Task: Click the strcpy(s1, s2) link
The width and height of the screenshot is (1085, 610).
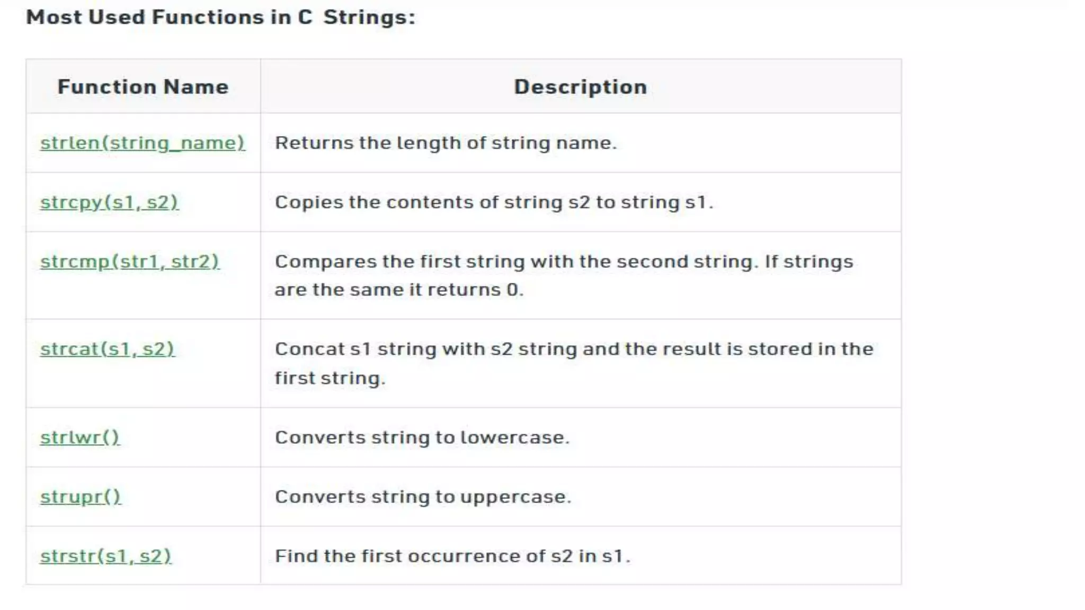Action: click(x=109, y=202)
